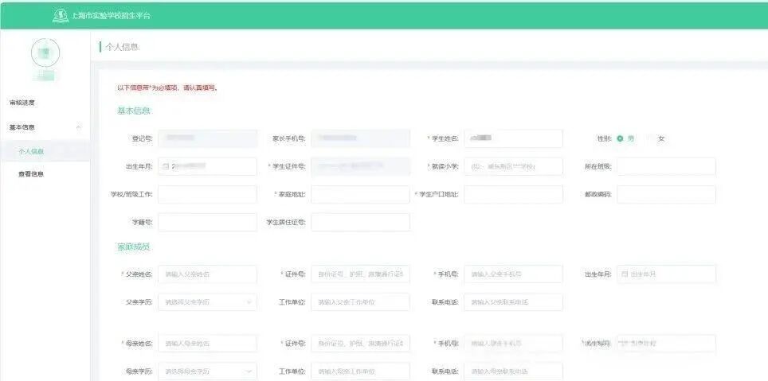Click the Shanghai Experimental School platform logo
Viewport: 768px width, 381px height.
60,15
